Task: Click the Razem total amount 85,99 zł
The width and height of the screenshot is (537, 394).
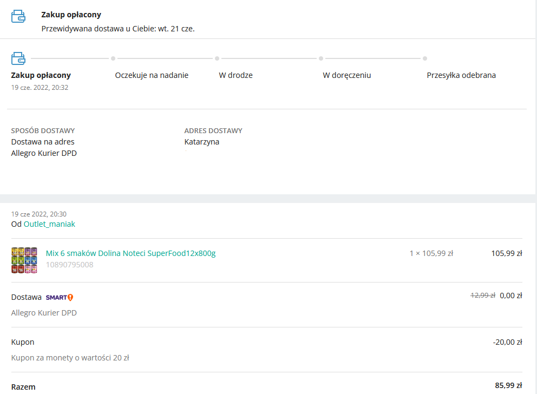Action: coord(508,386)
